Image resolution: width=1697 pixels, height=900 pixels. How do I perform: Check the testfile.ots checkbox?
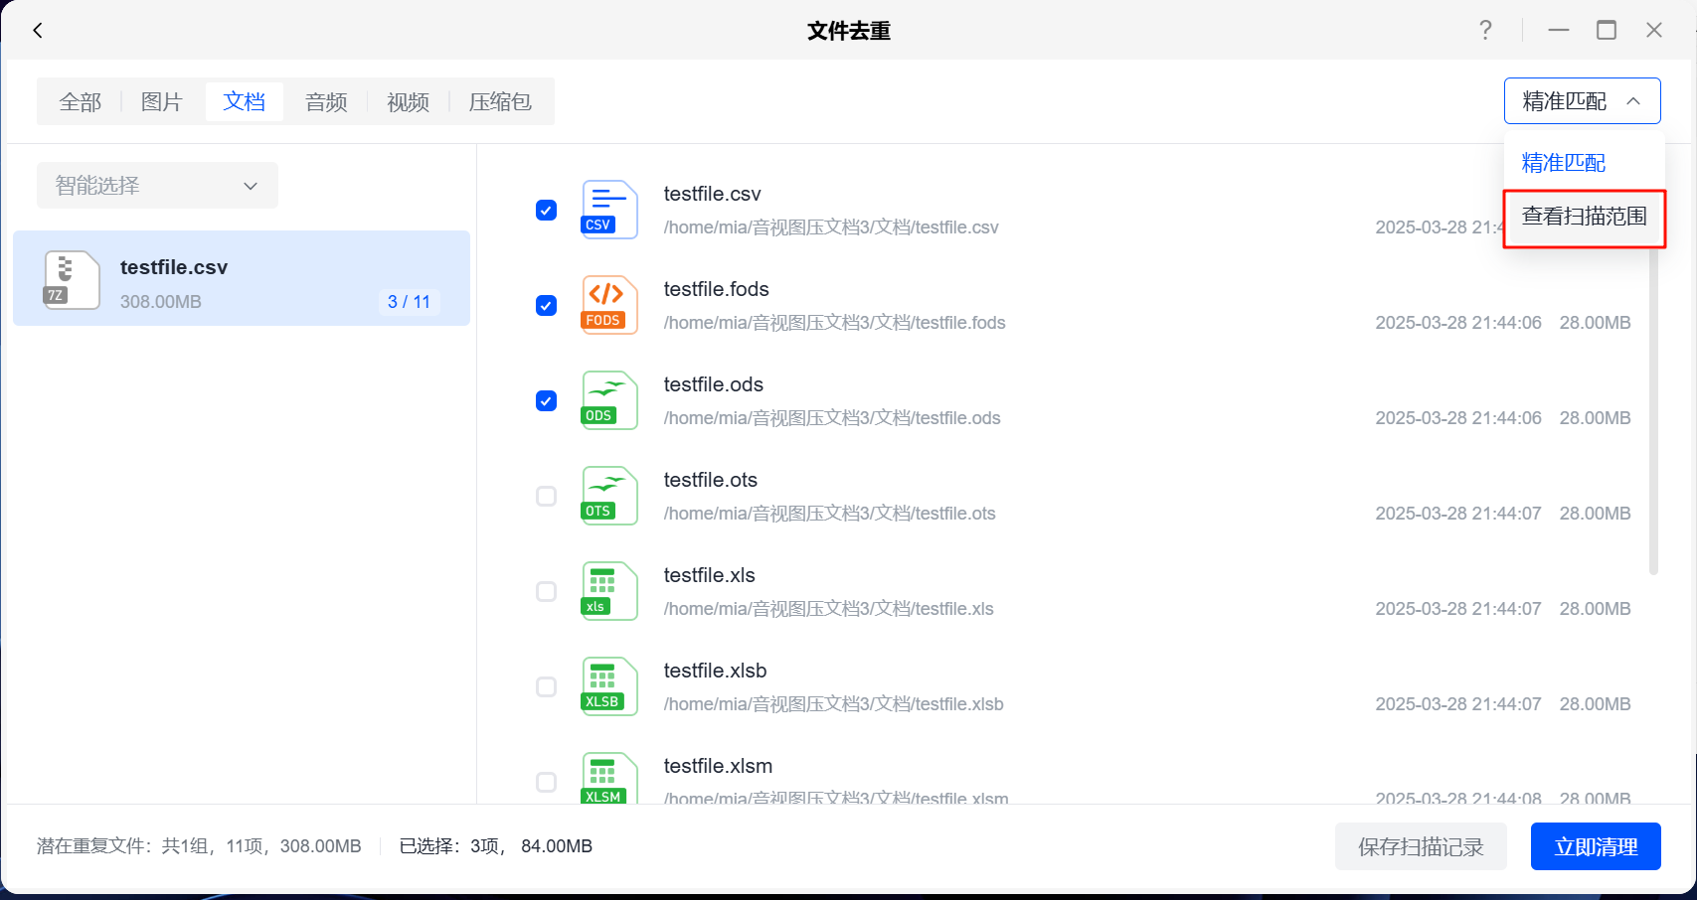(546, 496)
